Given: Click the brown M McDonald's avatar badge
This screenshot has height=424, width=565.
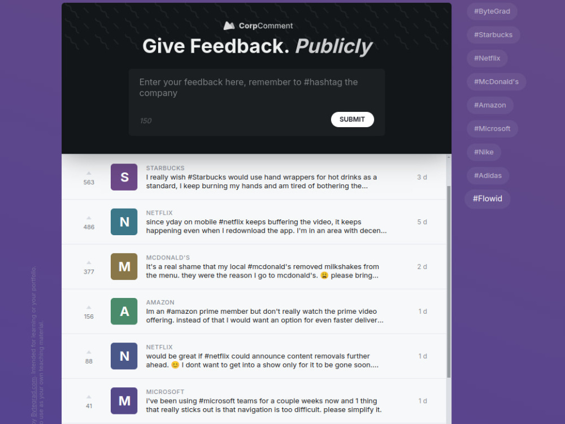Looking at the screenshot, I should pos(124,266).
